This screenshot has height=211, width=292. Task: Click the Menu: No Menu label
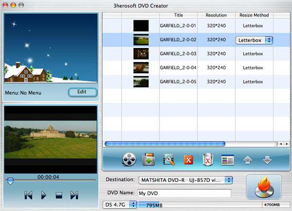tap(23, 93)
